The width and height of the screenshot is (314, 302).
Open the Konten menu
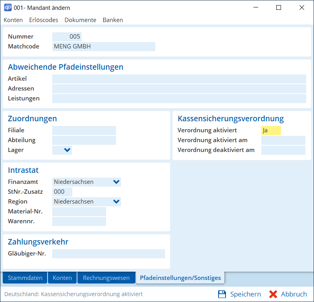[x=13, y=20]
